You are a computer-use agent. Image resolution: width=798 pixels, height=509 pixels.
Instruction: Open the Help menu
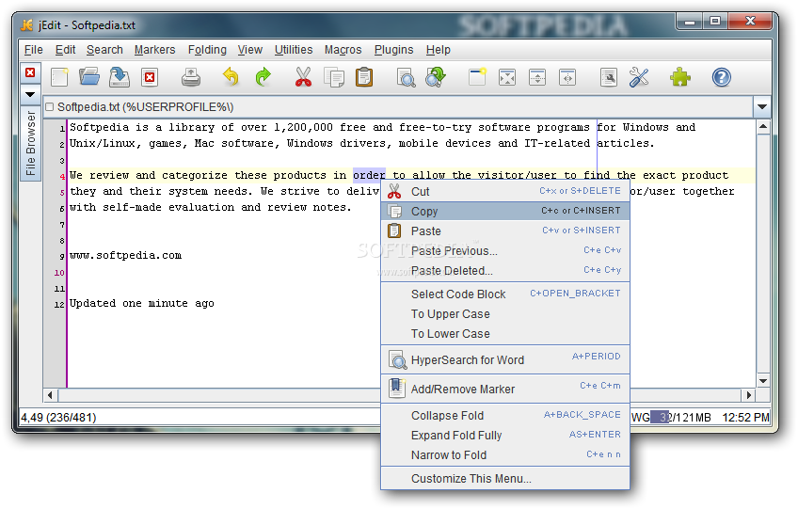[x=439, y=50]
